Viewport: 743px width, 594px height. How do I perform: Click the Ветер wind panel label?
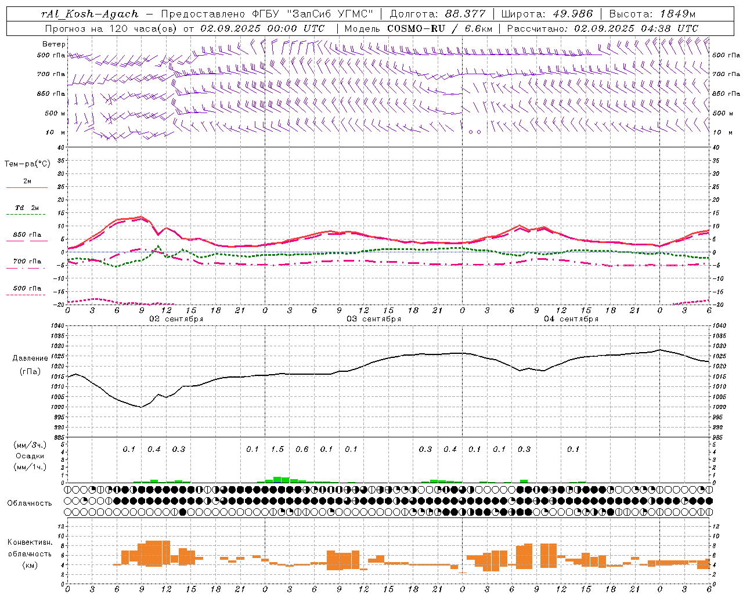[x=54, y=44]
